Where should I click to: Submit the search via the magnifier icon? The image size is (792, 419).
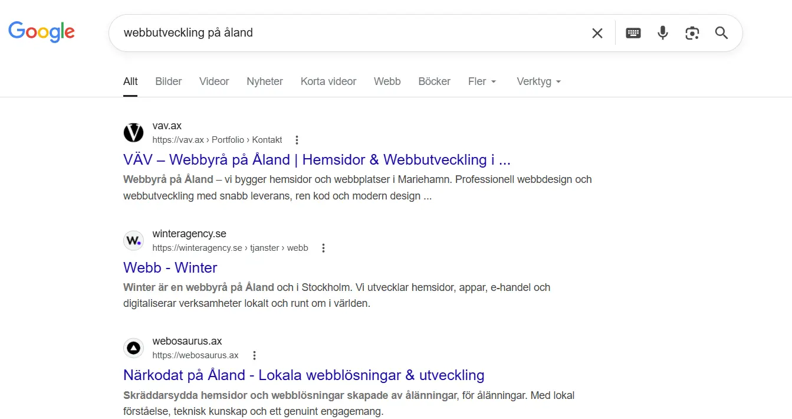point(721,33)
